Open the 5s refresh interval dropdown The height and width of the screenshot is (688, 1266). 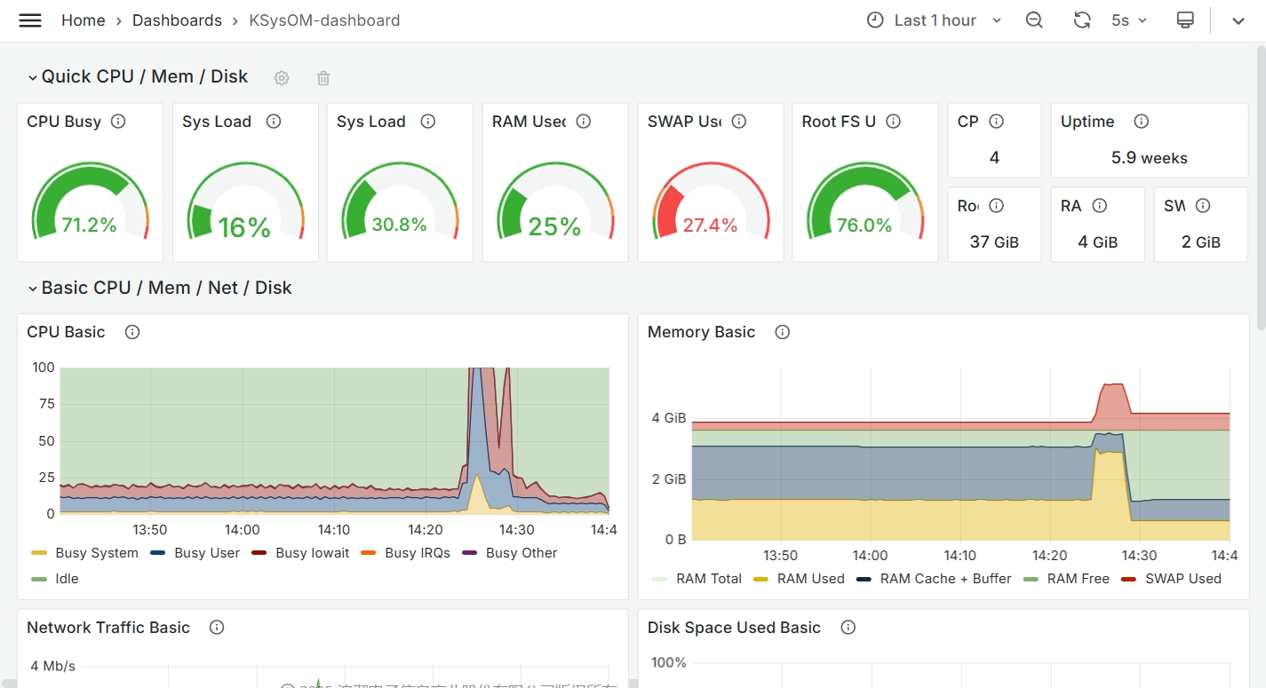coord(1129,20)
